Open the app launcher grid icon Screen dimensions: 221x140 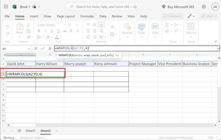[x=6, y=7]
